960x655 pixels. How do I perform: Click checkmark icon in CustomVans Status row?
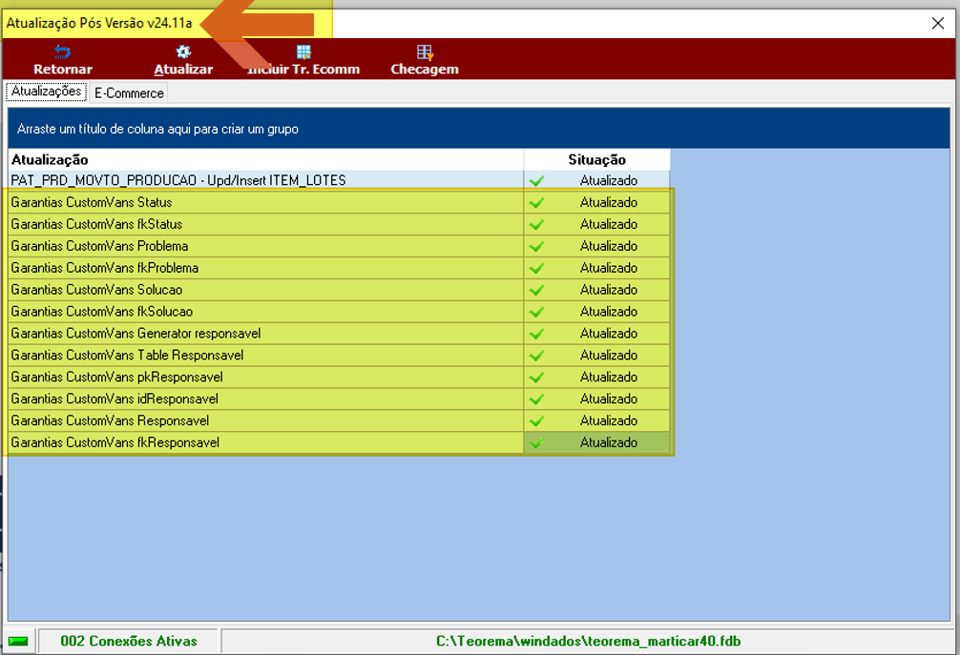pos(537,203)
